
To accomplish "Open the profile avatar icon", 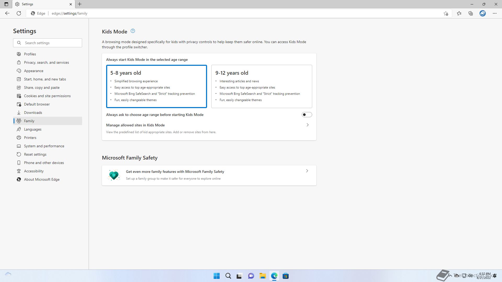I will click(483, 13).
